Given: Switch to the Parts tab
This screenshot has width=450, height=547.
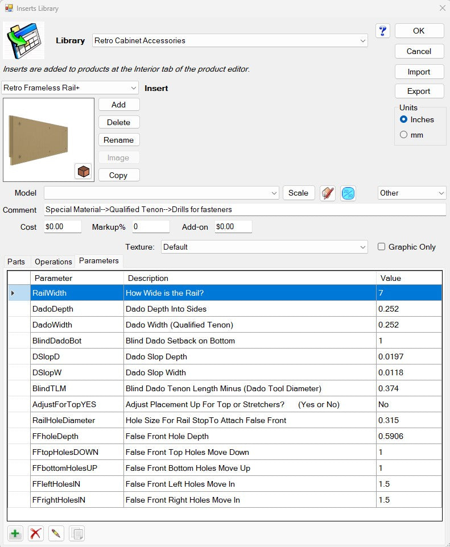Looking at the screenshot, I should pos(16,262).
